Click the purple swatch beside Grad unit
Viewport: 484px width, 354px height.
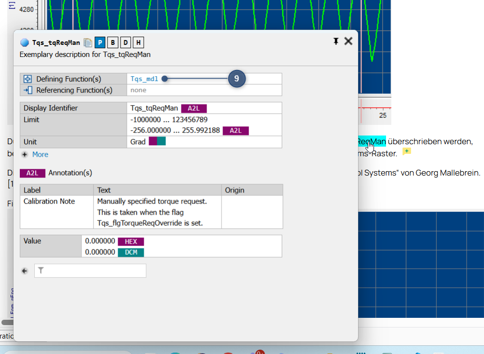click(x=153, y=141)
